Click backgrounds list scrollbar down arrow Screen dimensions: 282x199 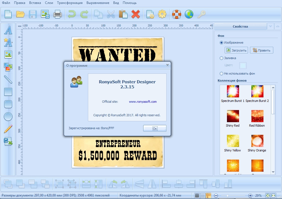273,172
